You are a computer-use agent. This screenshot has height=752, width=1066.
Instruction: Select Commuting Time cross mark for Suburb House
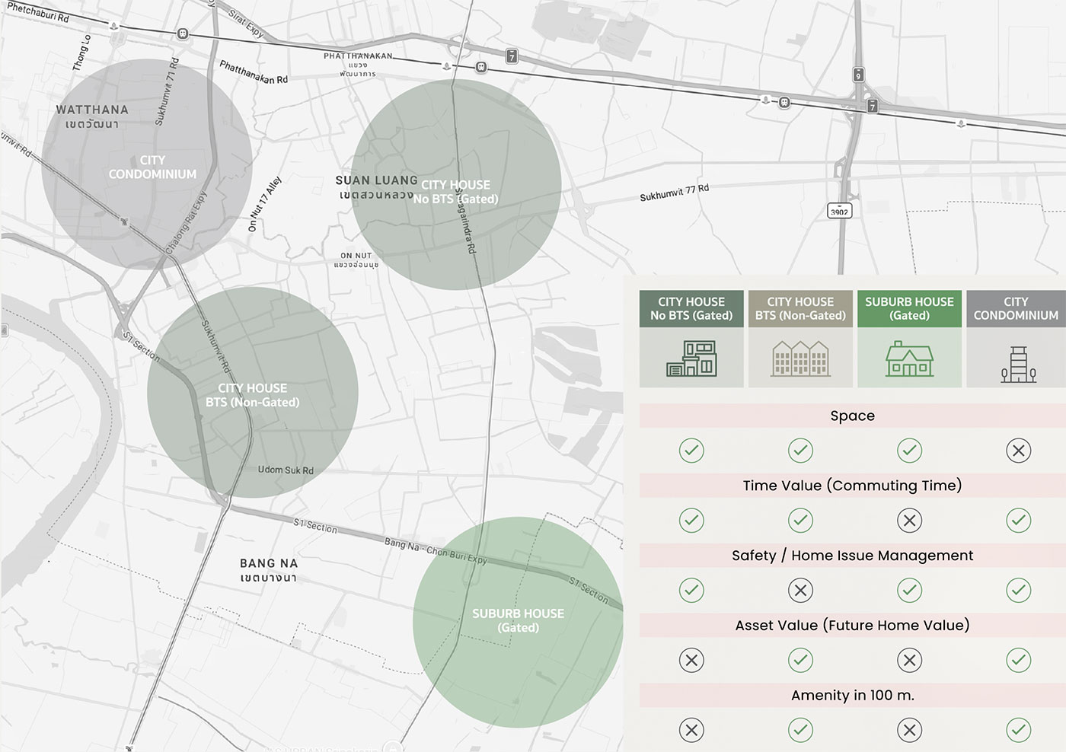[909, 521]
